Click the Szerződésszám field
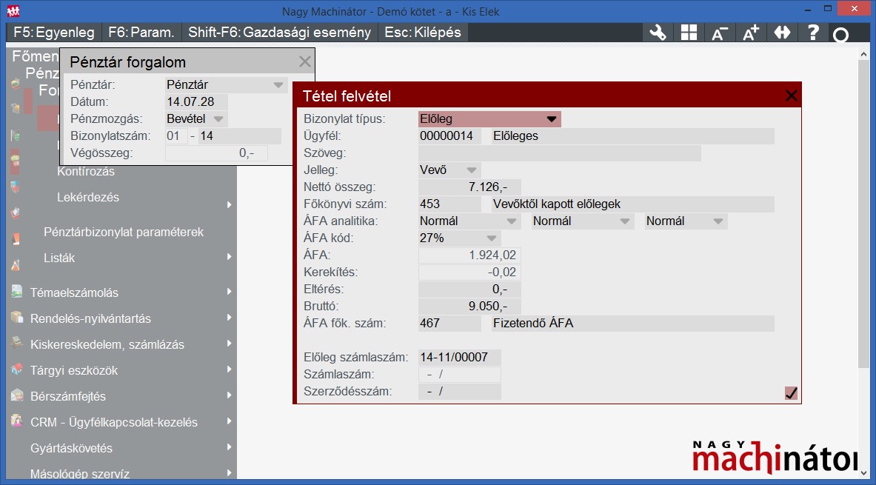 click(x=459, y=391)
